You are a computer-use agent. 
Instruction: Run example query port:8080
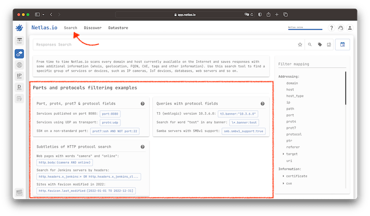[x=110, y=114]
